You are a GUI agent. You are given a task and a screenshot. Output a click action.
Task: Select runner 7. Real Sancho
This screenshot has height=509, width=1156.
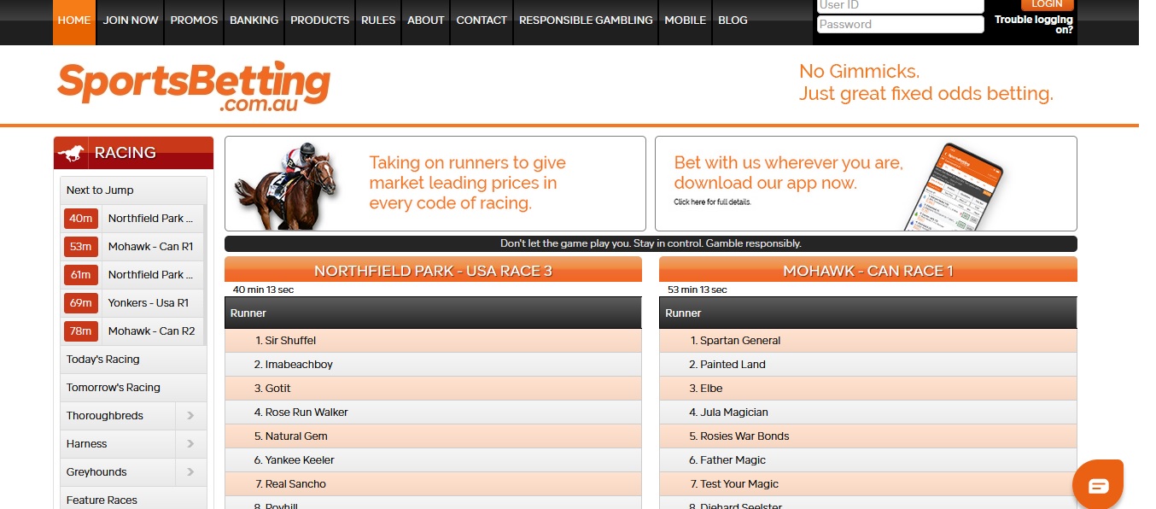coord(433,484)
